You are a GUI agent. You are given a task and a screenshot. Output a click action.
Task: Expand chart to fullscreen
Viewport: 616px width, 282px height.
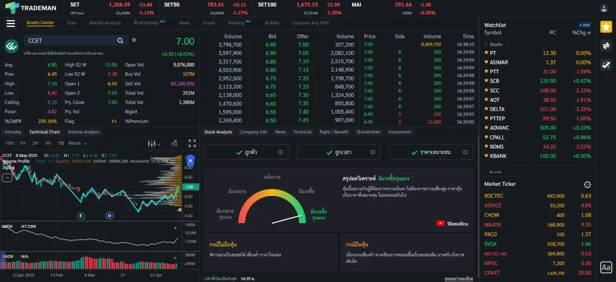(x=192, y=143)
